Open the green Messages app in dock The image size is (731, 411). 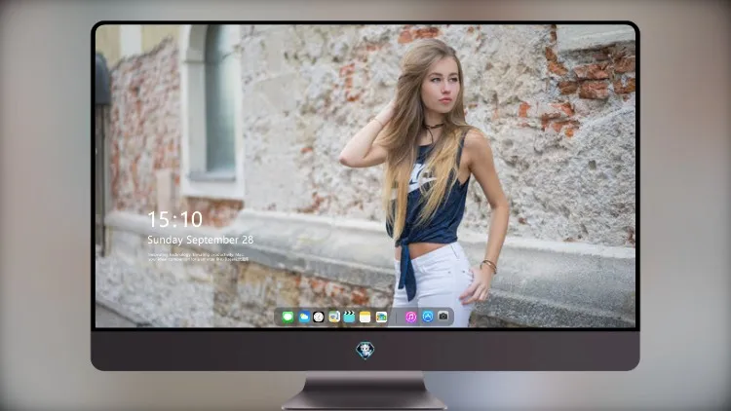289,318
